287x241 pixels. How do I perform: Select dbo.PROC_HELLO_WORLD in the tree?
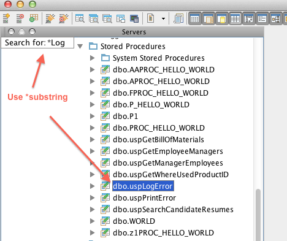[x=159, y=128]
